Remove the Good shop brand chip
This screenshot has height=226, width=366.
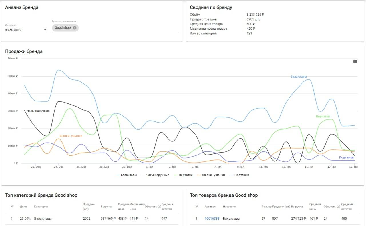coord(75,28)
